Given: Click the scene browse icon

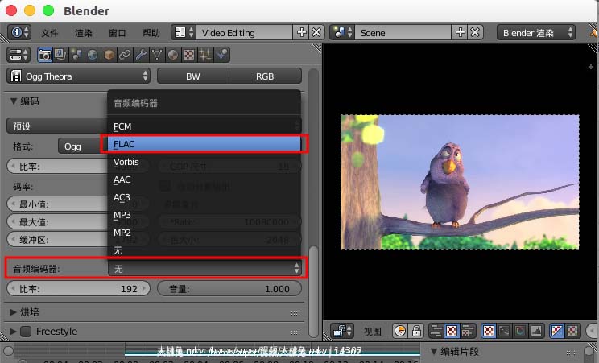Looking at the screenshot, I should [x=342, y=32].
